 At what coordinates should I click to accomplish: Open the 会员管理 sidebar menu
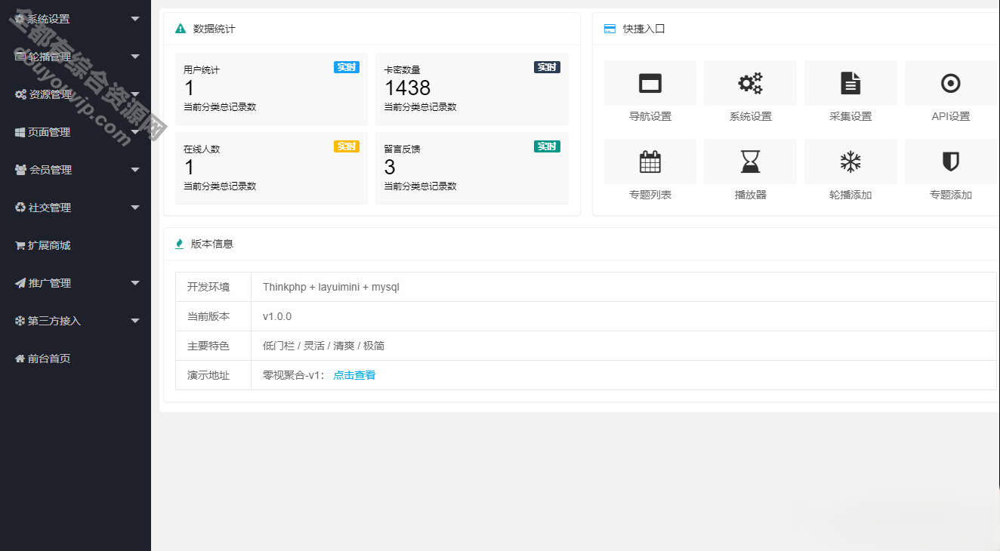(76, 170)
